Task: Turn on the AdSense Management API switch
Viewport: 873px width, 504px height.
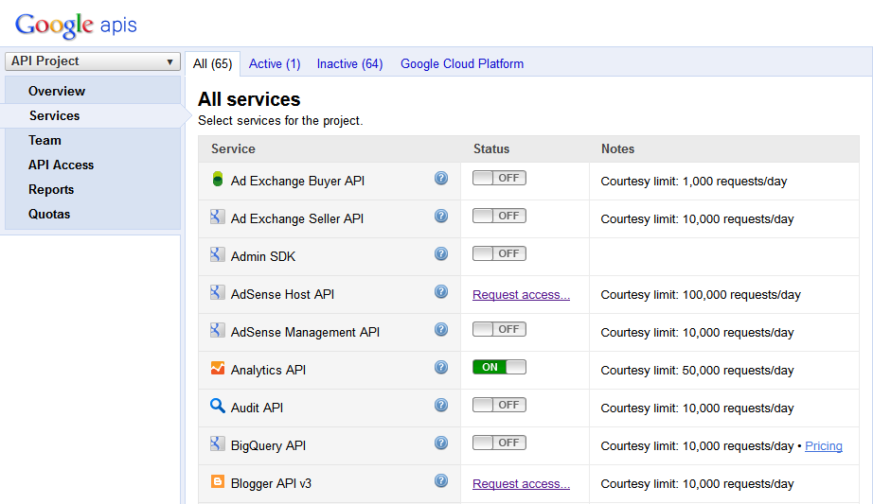Action: pyautogui.click(x=499, y=329)
